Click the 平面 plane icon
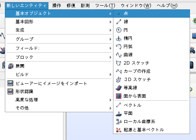The image size is (196, 140). tap(119, 113)
